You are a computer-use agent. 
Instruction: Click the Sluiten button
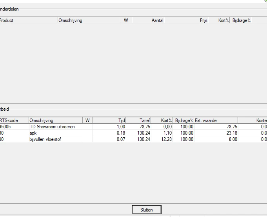pos(147,210)
